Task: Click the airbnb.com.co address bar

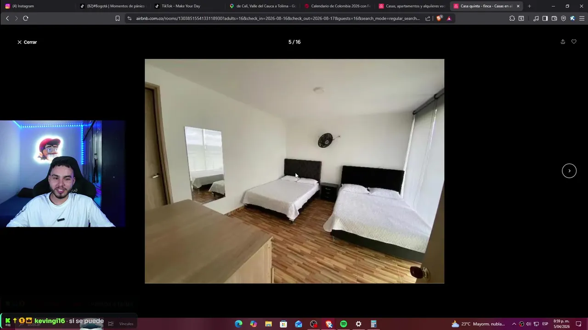Action: coord(277,18)
